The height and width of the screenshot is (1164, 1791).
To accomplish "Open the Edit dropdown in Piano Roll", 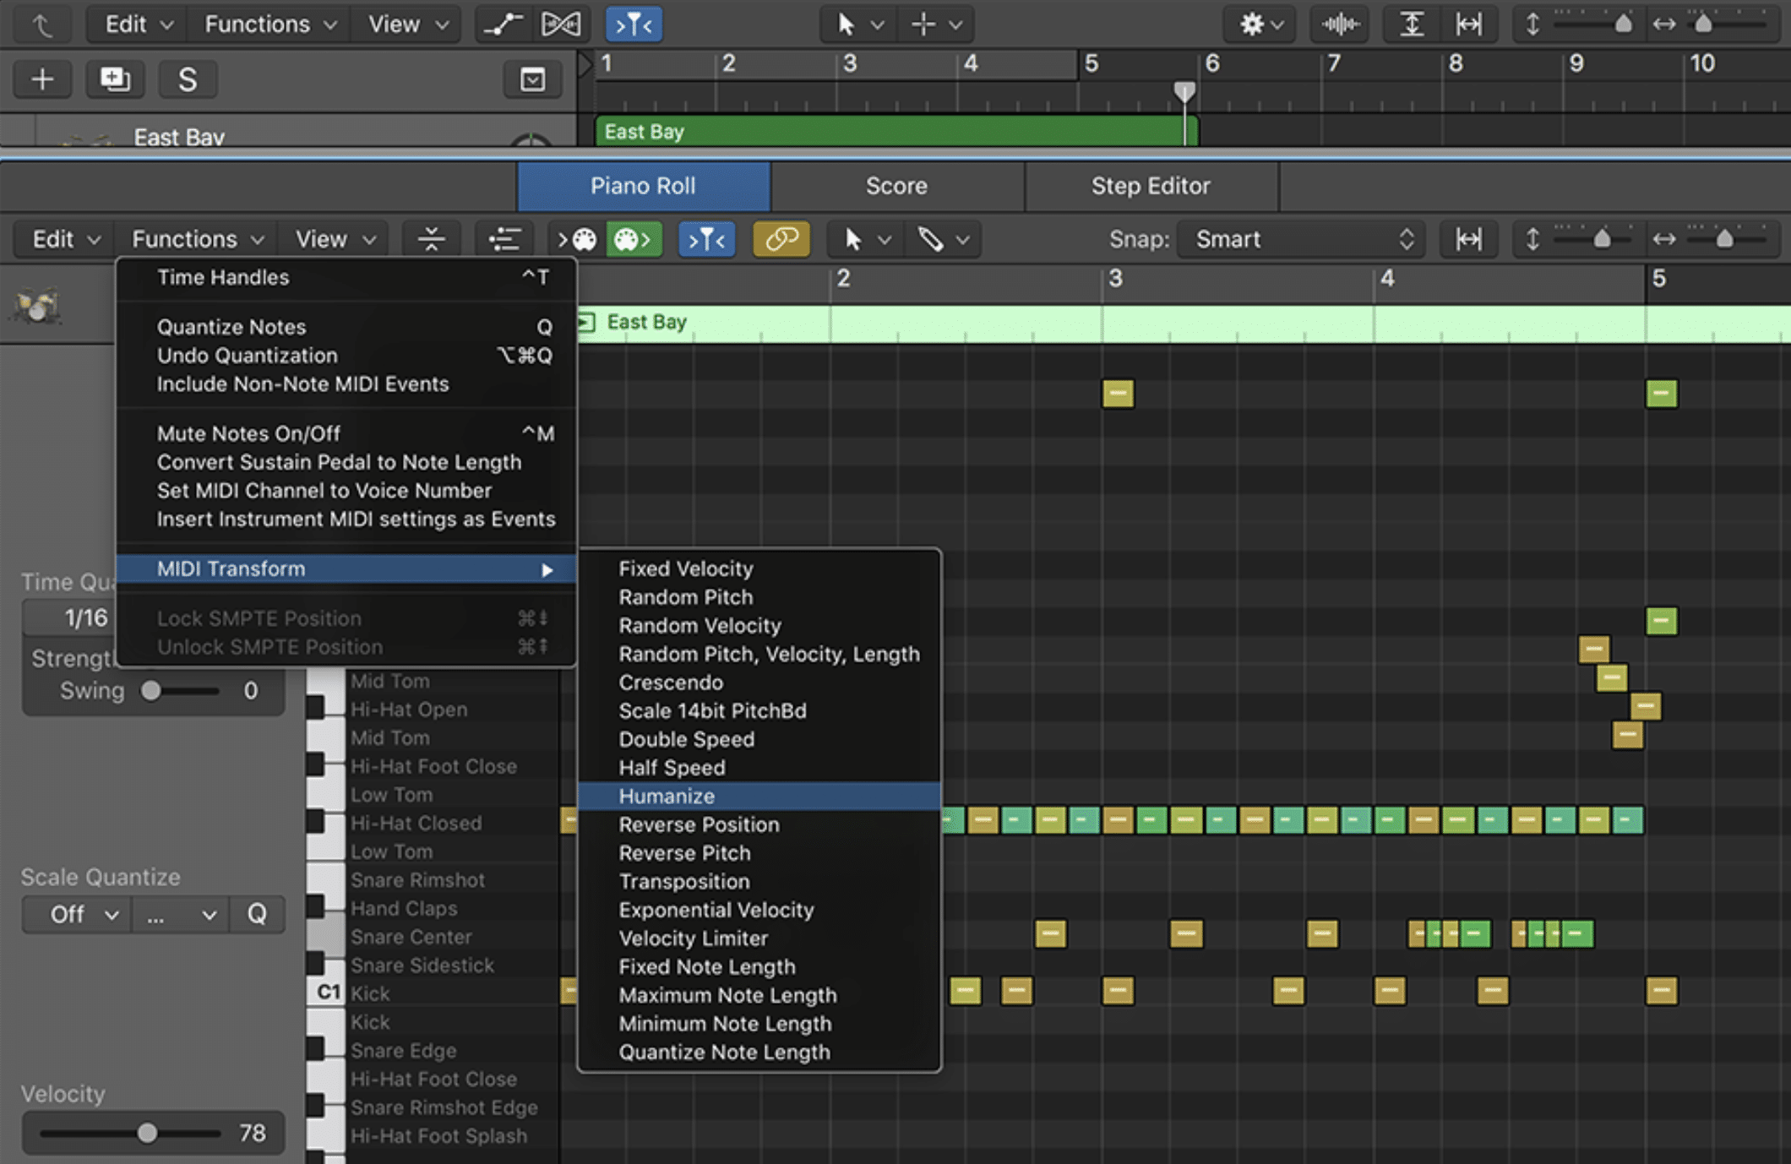I will [62, 240].
